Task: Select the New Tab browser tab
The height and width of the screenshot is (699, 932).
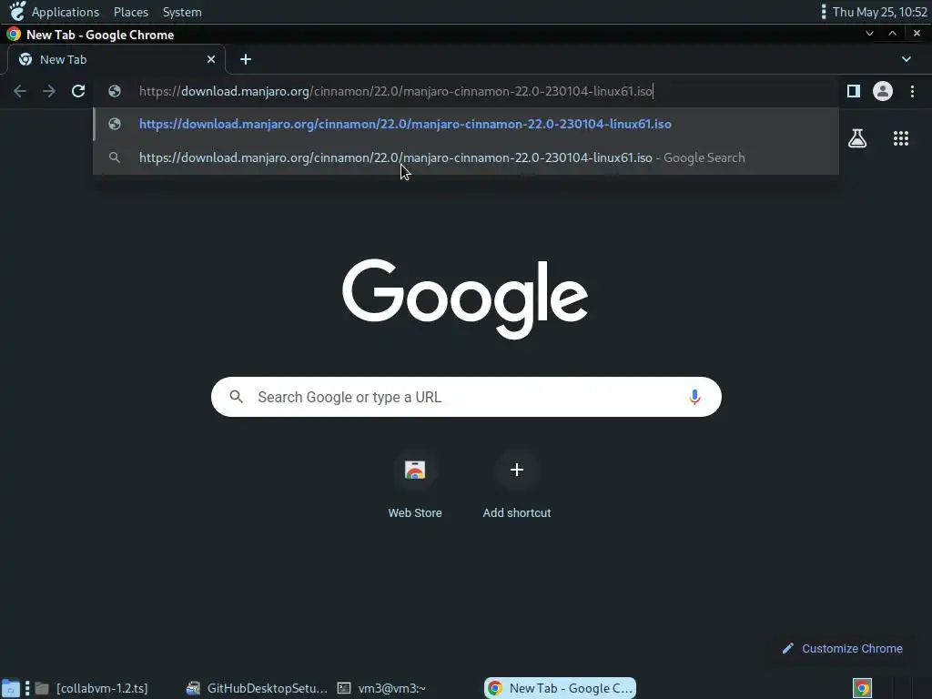Action: point(116,59)
